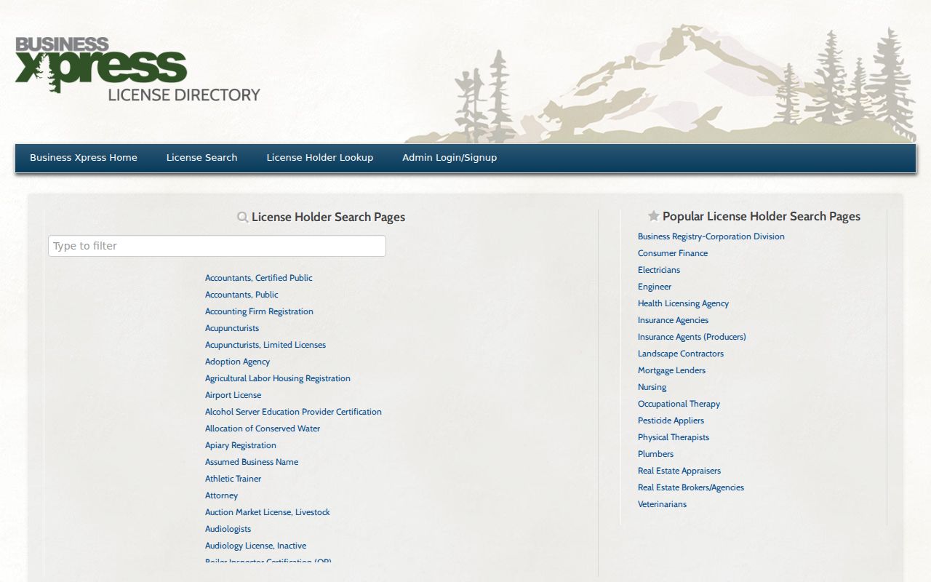
Task: Select Allocation of Conserved Water
Action: point(263,428)
